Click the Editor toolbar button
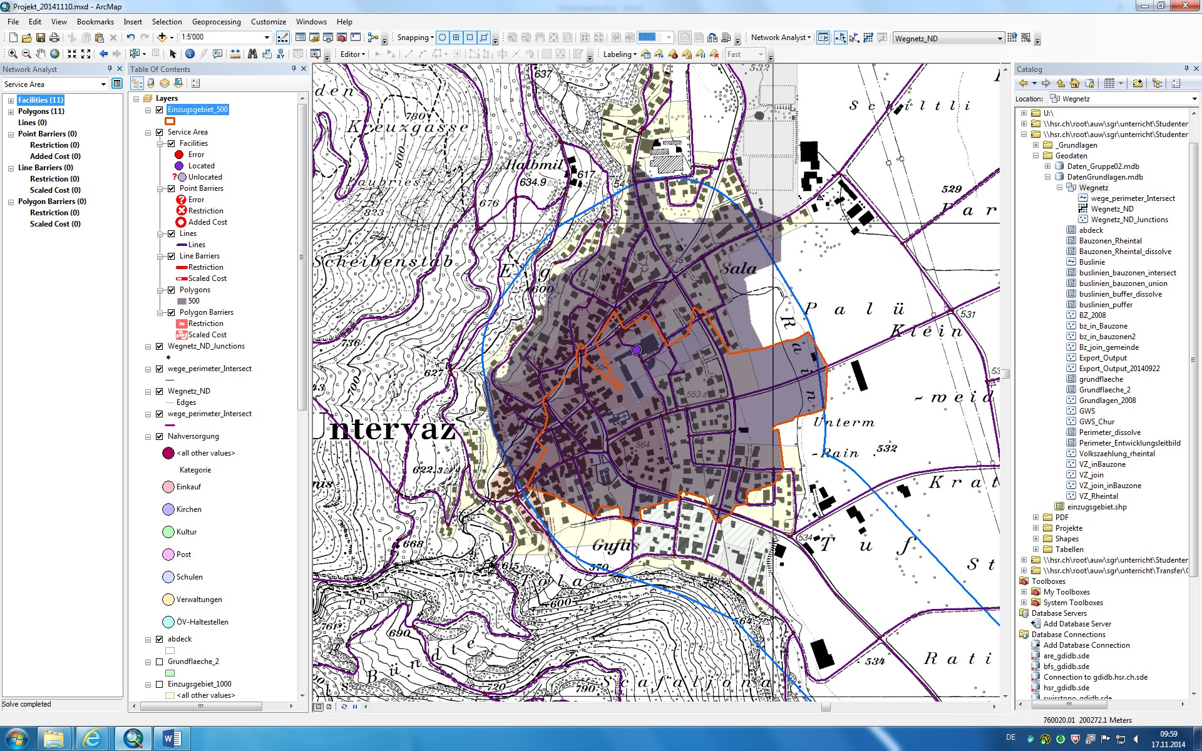1202x751 pixels. coord(352,54)
